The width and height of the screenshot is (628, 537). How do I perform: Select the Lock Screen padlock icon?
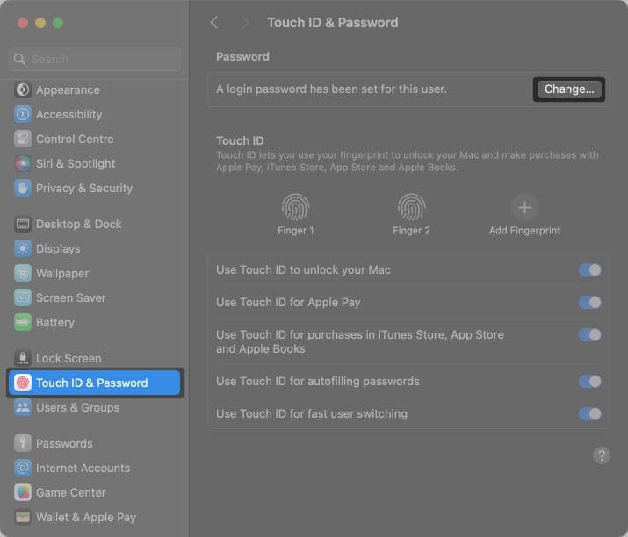point(23,358)
